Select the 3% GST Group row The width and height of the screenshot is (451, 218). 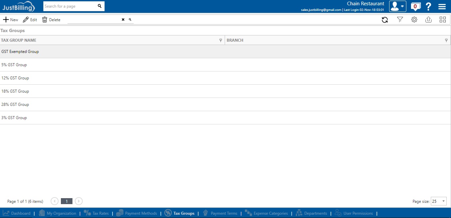(225, 118)
